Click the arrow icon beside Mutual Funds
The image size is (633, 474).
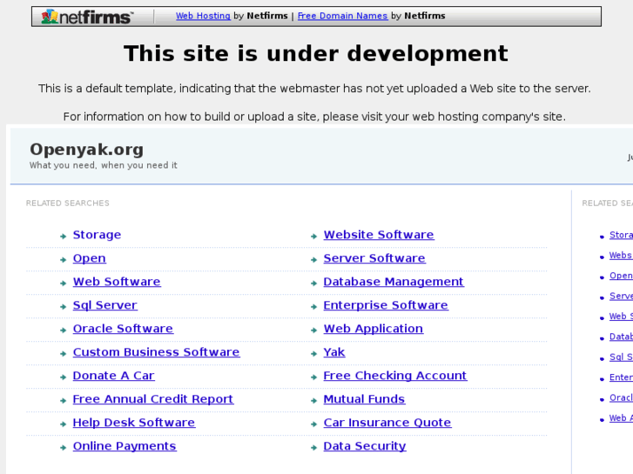click(313, 400)
